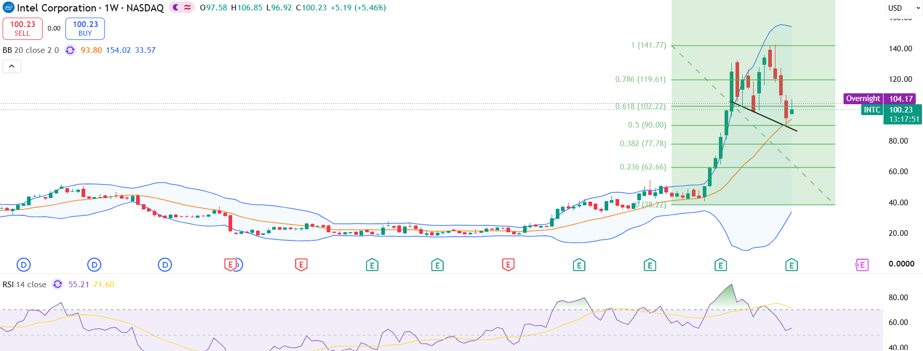Open the first blue dividend D marker
Viewport: 923px width, 351px height.
coord(23,265)
